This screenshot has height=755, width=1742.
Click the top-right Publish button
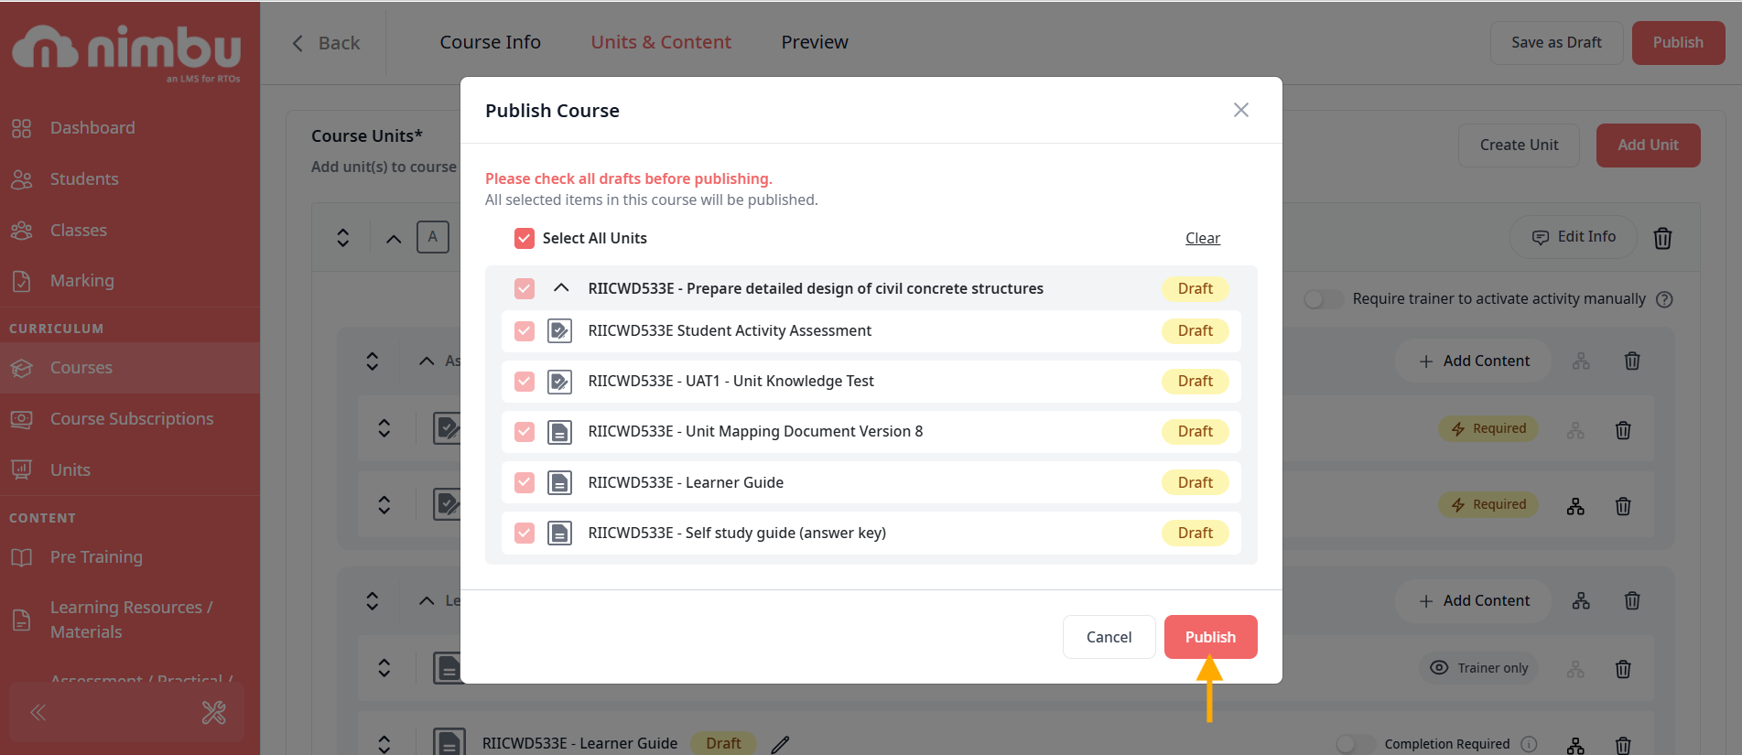coord(1678,43)
